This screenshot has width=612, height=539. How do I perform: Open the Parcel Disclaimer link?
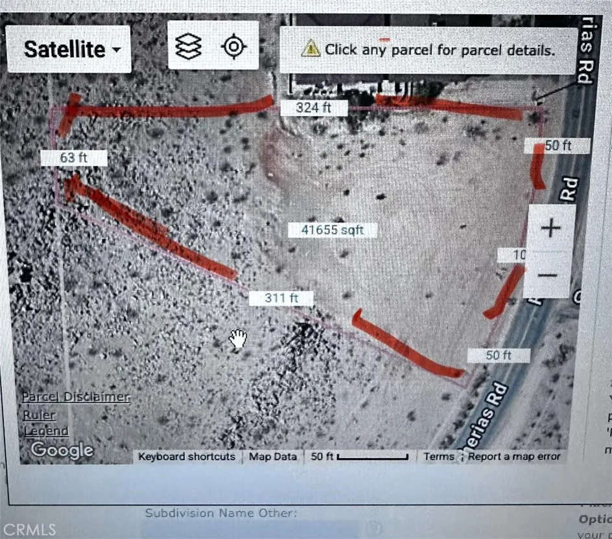[76, 397]
